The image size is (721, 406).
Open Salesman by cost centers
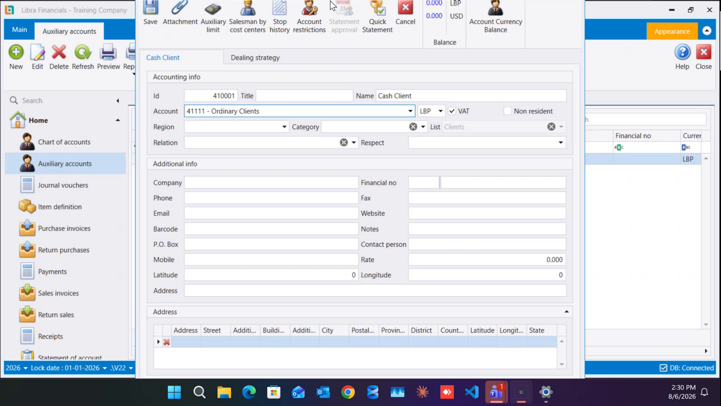[247, 17]
